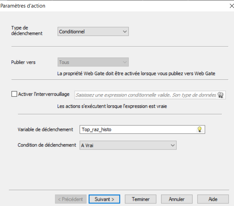234x206 pixels.
Task: Click the Variable de déclenchement label
Action: [45, 130]
